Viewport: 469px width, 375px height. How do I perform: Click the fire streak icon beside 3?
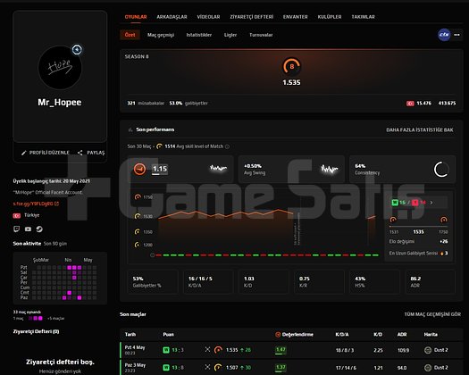441,254
